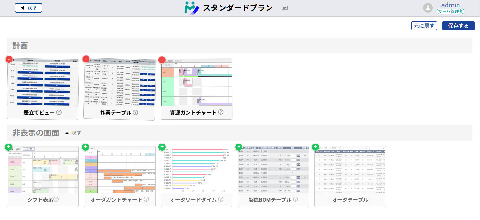Click the 保存する button

click(x=458, y=25)
